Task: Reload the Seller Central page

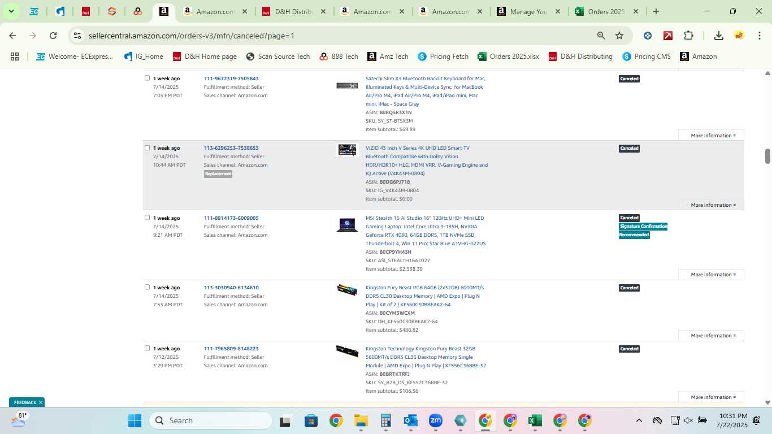Action: [x=53, y=36]
